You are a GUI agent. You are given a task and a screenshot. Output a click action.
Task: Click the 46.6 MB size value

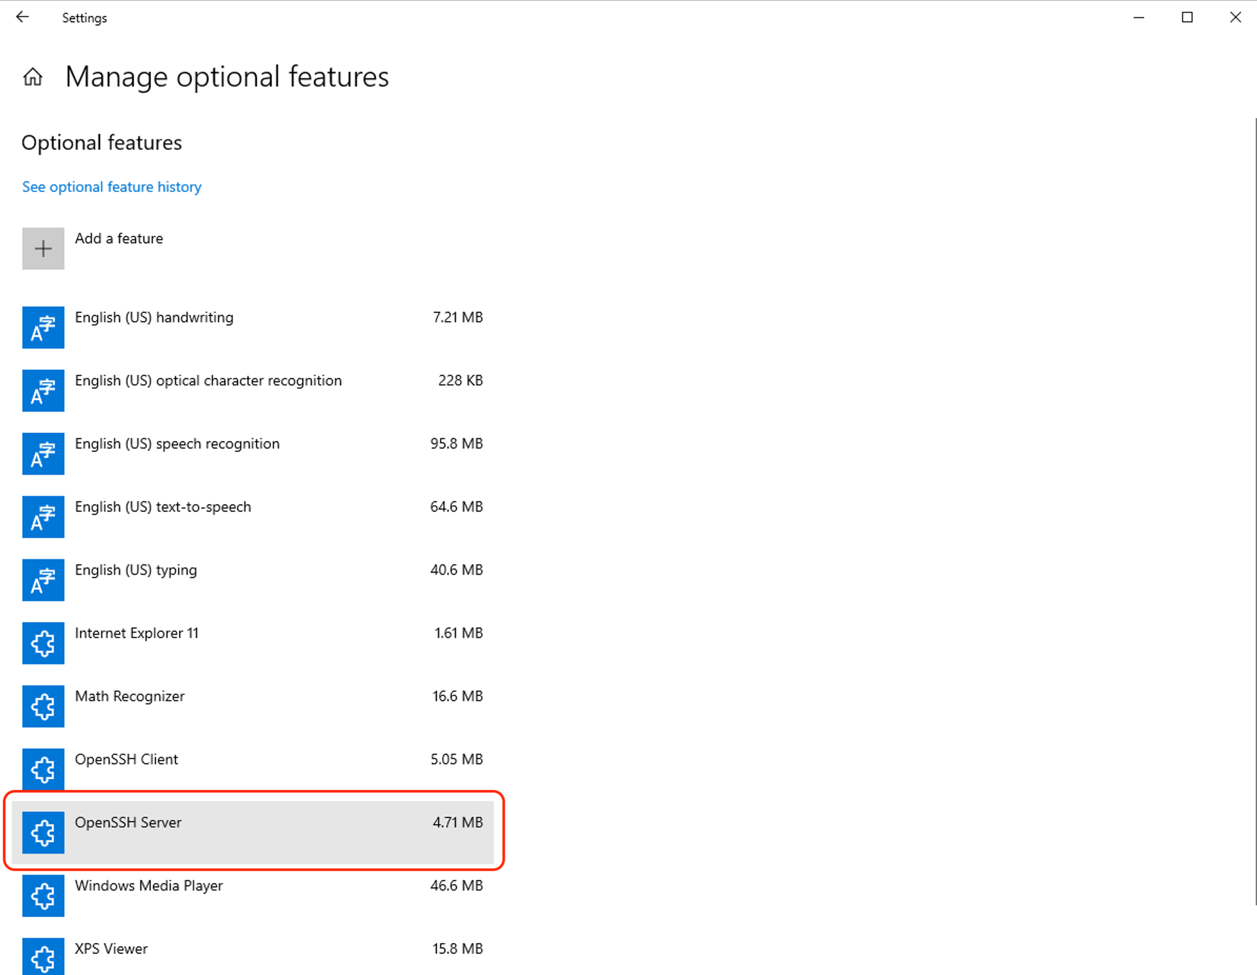(x=456, y=885)
